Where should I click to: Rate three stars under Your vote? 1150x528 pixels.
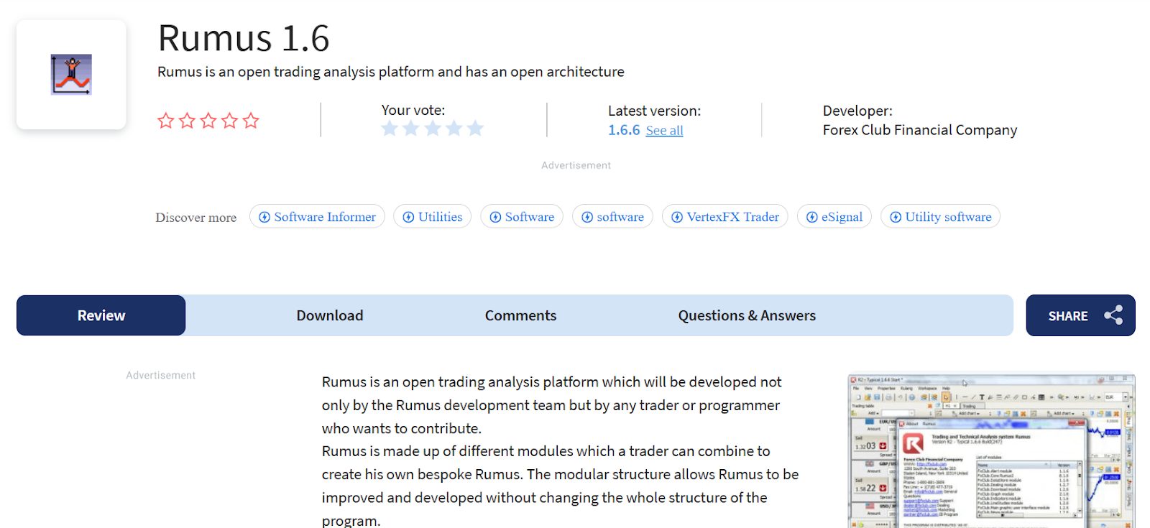coord(433,129)
